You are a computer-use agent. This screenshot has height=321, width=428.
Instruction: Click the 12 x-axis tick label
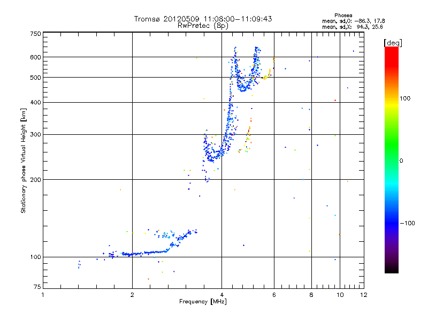(364, 295)
